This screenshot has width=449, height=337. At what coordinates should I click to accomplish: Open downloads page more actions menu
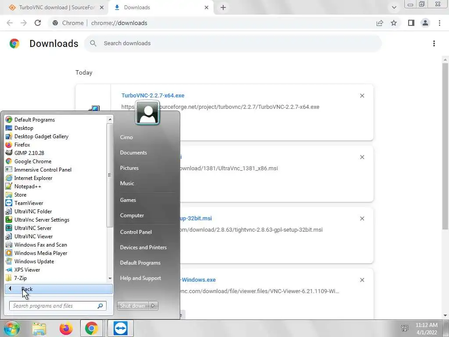434,43
